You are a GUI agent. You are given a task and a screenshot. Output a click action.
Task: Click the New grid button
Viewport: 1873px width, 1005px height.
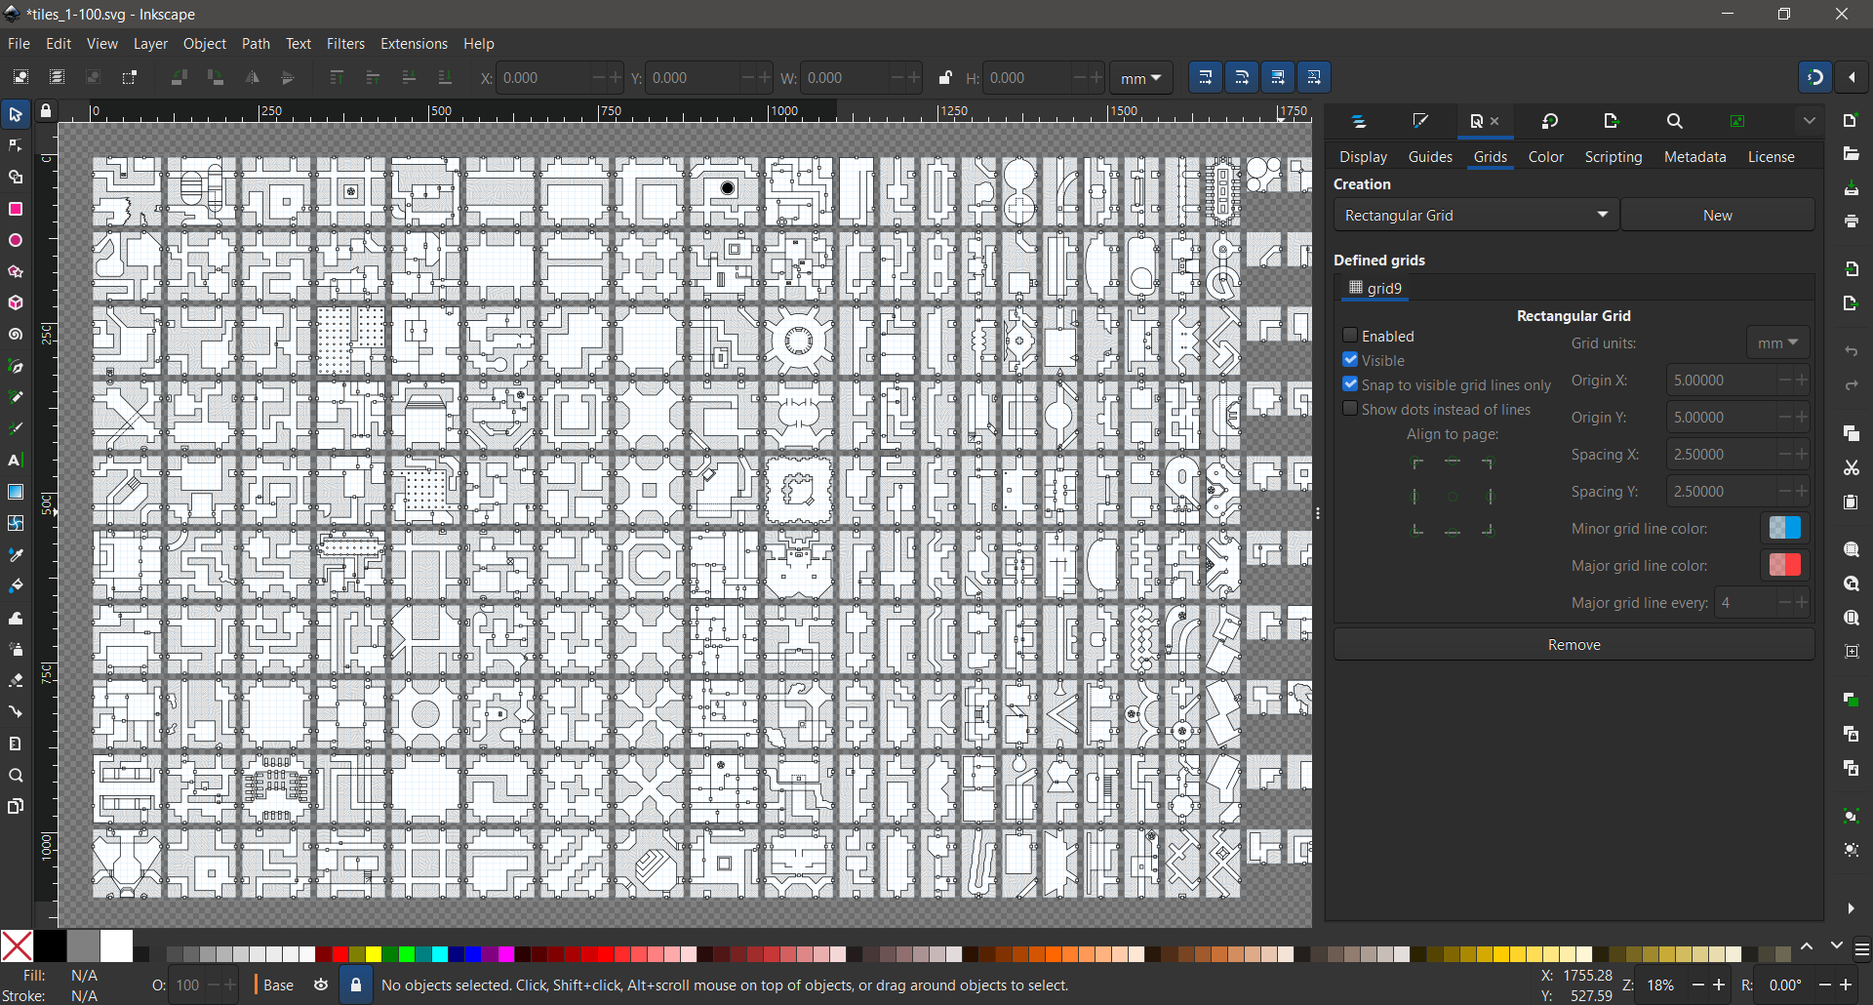1717,216
